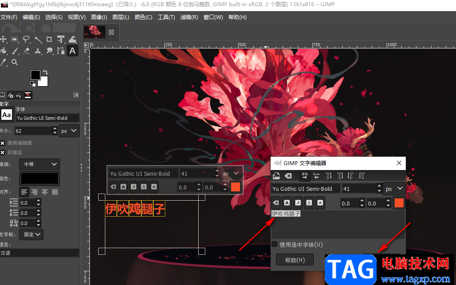Click the underline button in text editor dialog
Screen dimensions: 456x285
click(x=309, y=203)
